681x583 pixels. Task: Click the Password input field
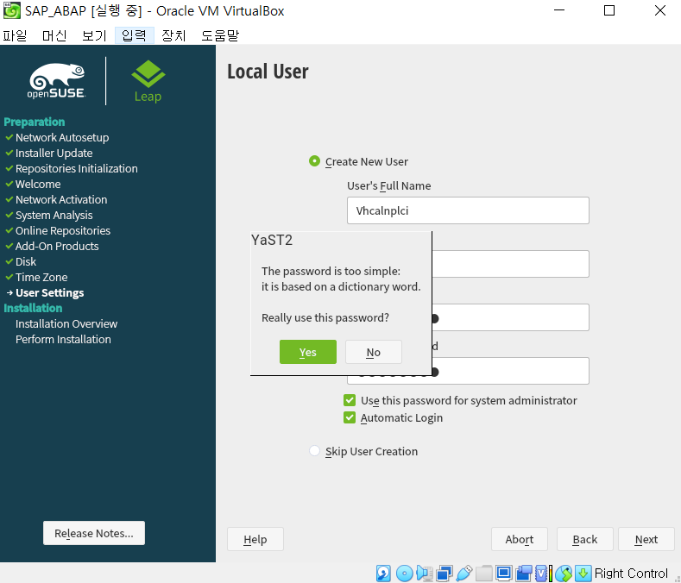511,317
